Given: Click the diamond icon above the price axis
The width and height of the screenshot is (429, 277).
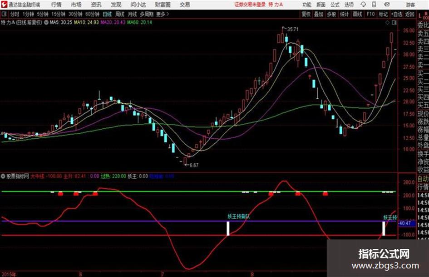Looking at the screenshot, I should point(387,23).
